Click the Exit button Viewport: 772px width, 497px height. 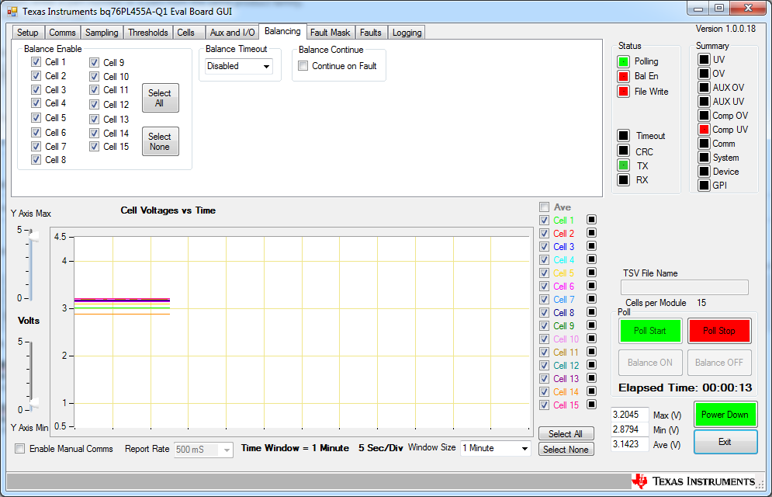[x=725, y=442]
